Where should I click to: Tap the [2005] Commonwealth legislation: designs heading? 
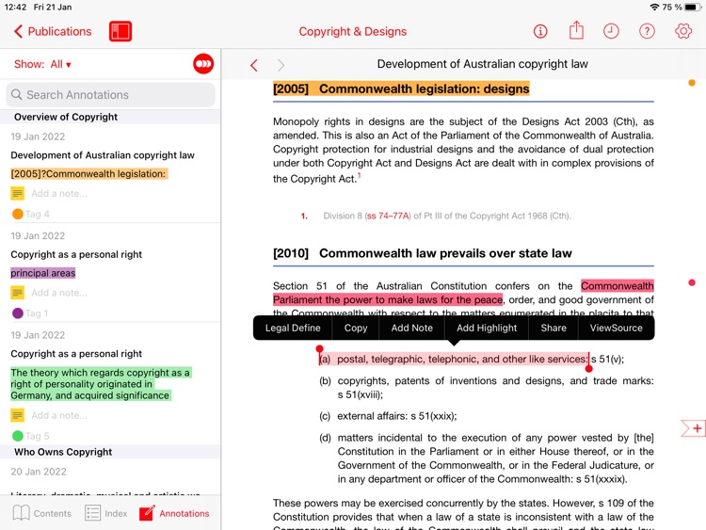(x=401, y=88)
